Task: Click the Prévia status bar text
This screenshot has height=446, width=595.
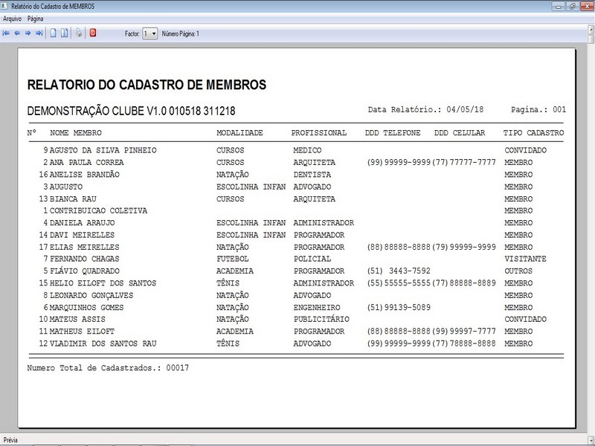Action: point(10,440)
